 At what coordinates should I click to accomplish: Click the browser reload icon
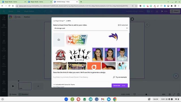click(9, 6)
